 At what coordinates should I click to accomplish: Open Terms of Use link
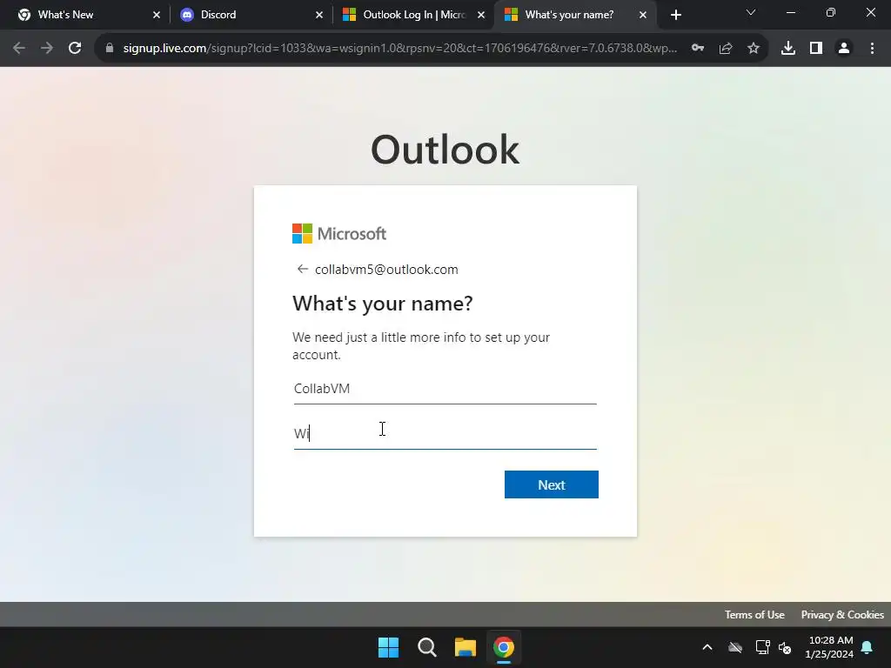(x=754, y=615)
